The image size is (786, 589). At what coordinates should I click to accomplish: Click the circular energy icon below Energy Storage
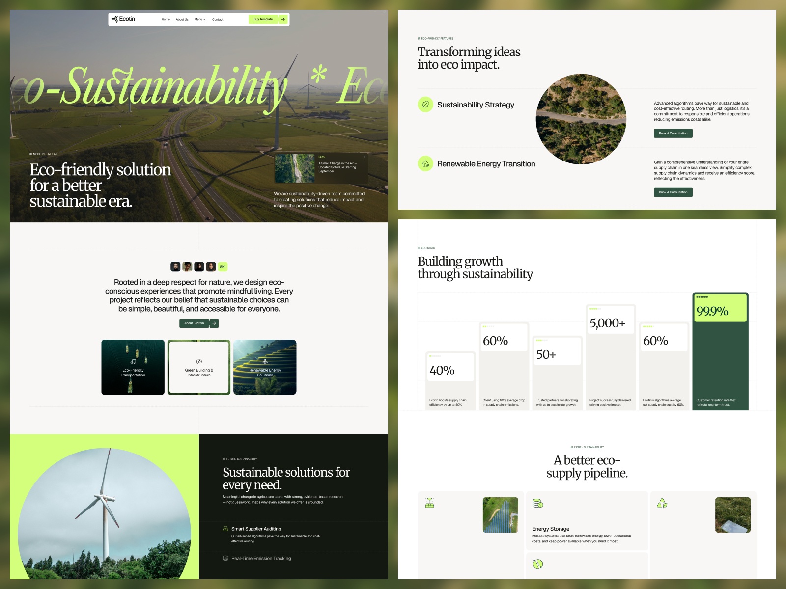pos(538,564)
